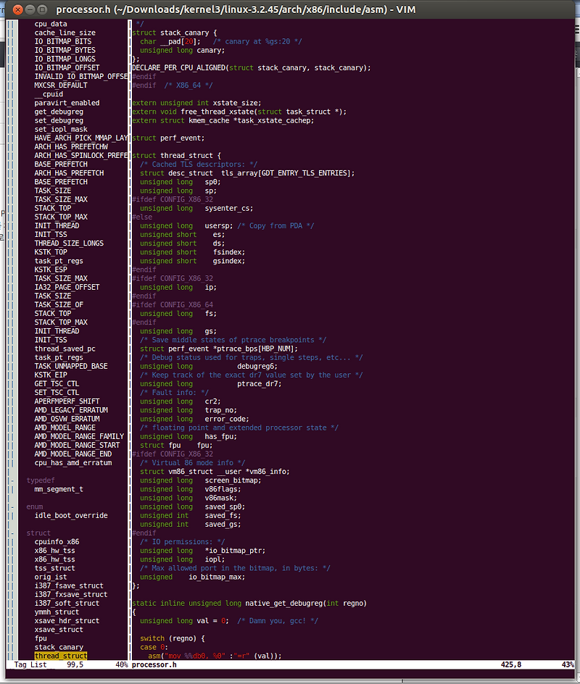Minimize the VIM terminal window

click(x=30, y=9)
